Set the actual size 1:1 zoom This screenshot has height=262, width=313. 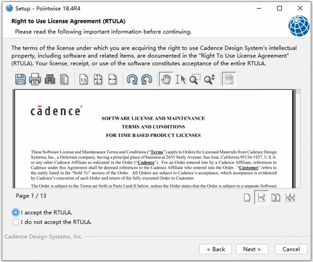tap(83, 79)
